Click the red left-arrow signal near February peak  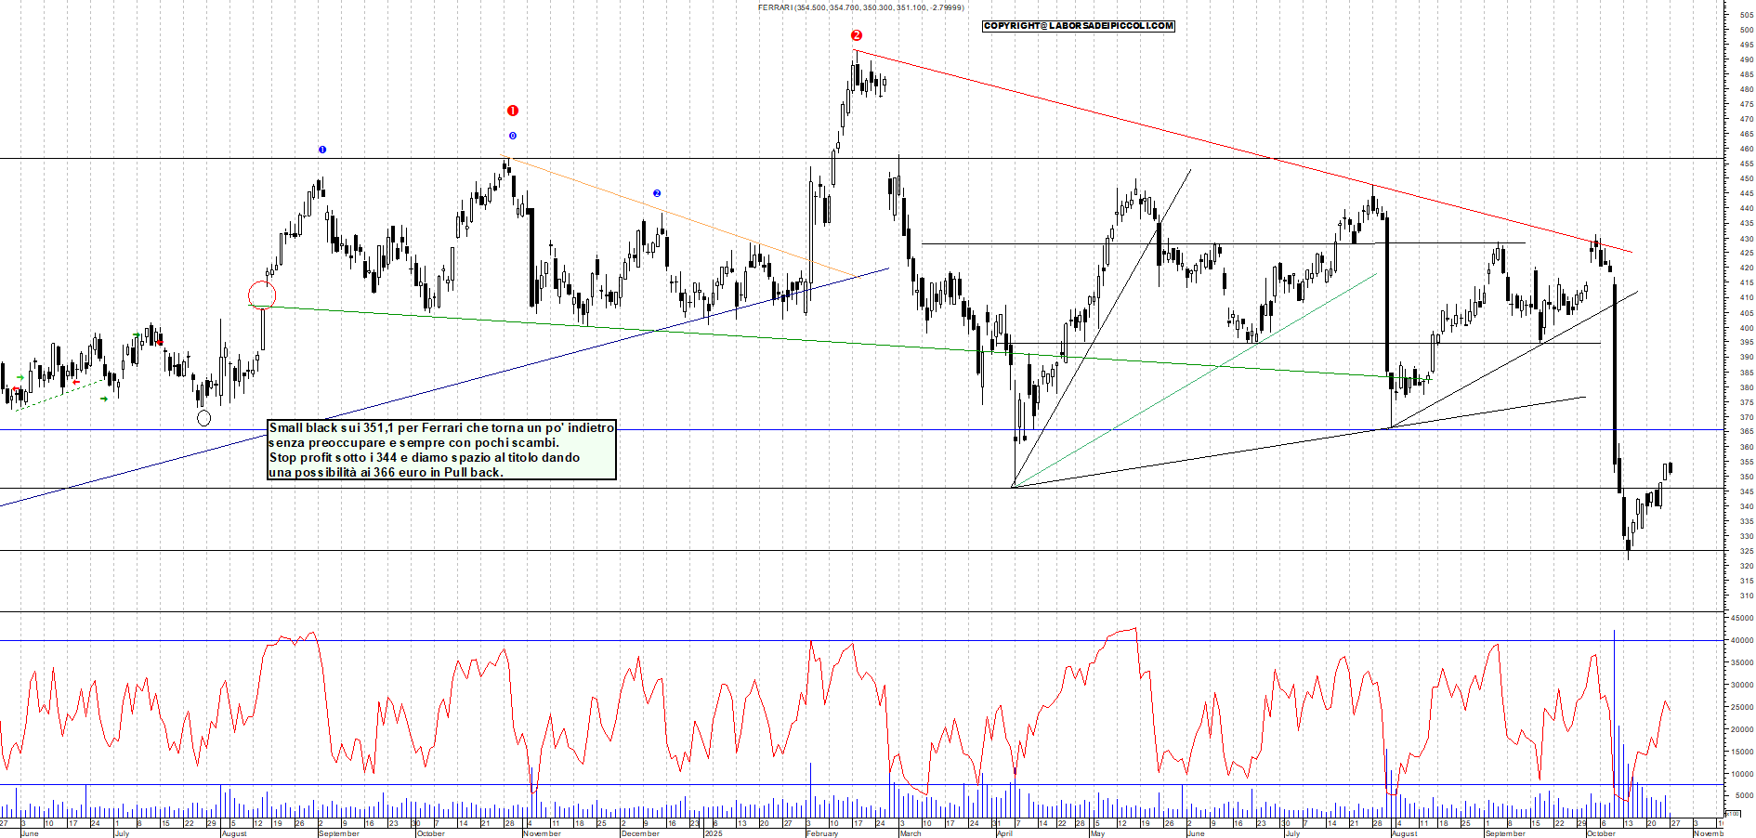[x=159, y=343]
